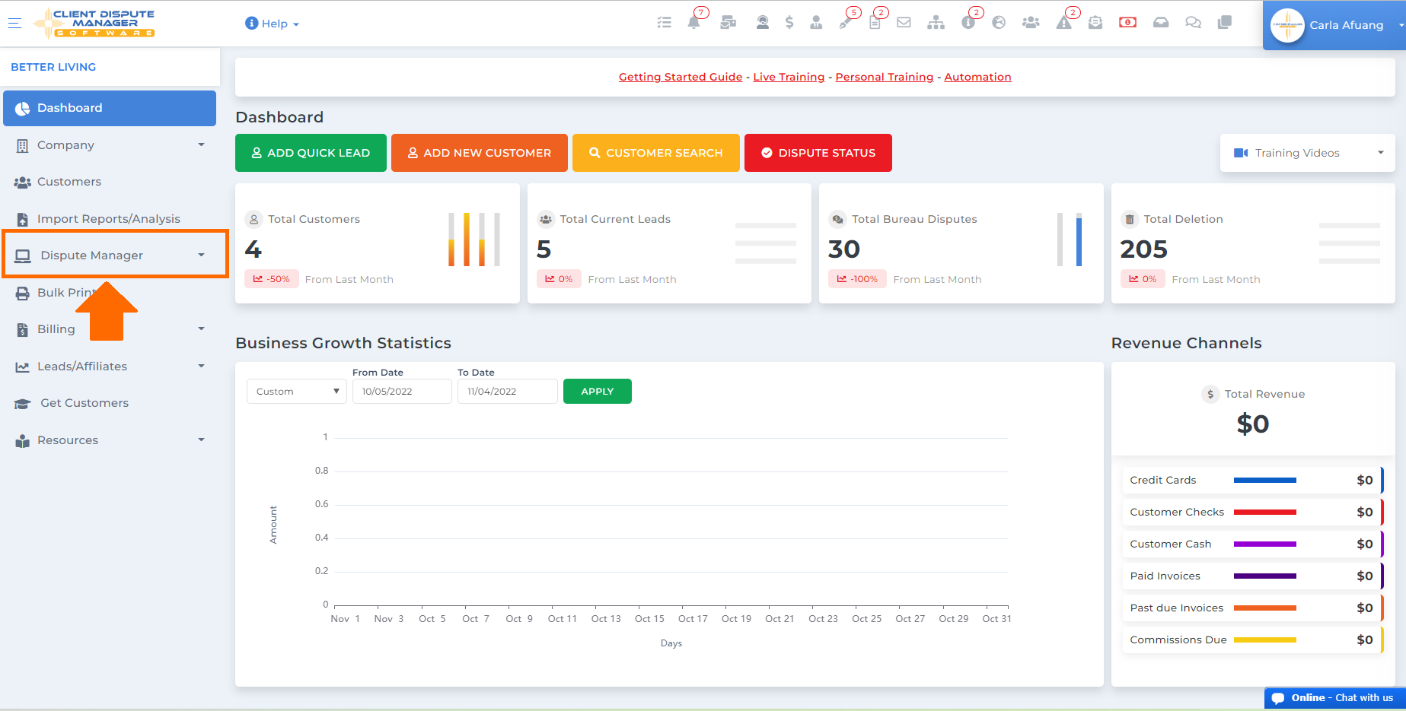
Task: Open the Automation link
Action: 978,77
